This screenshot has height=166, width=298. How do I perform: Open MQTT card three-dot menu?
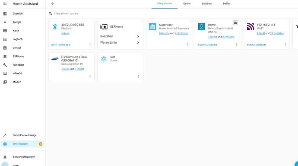pyautogui.click(x=285, y=45)
